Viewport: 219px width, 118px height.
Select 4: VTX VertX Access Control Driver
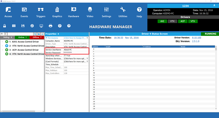pyautogui.click(x=27, y=54)
